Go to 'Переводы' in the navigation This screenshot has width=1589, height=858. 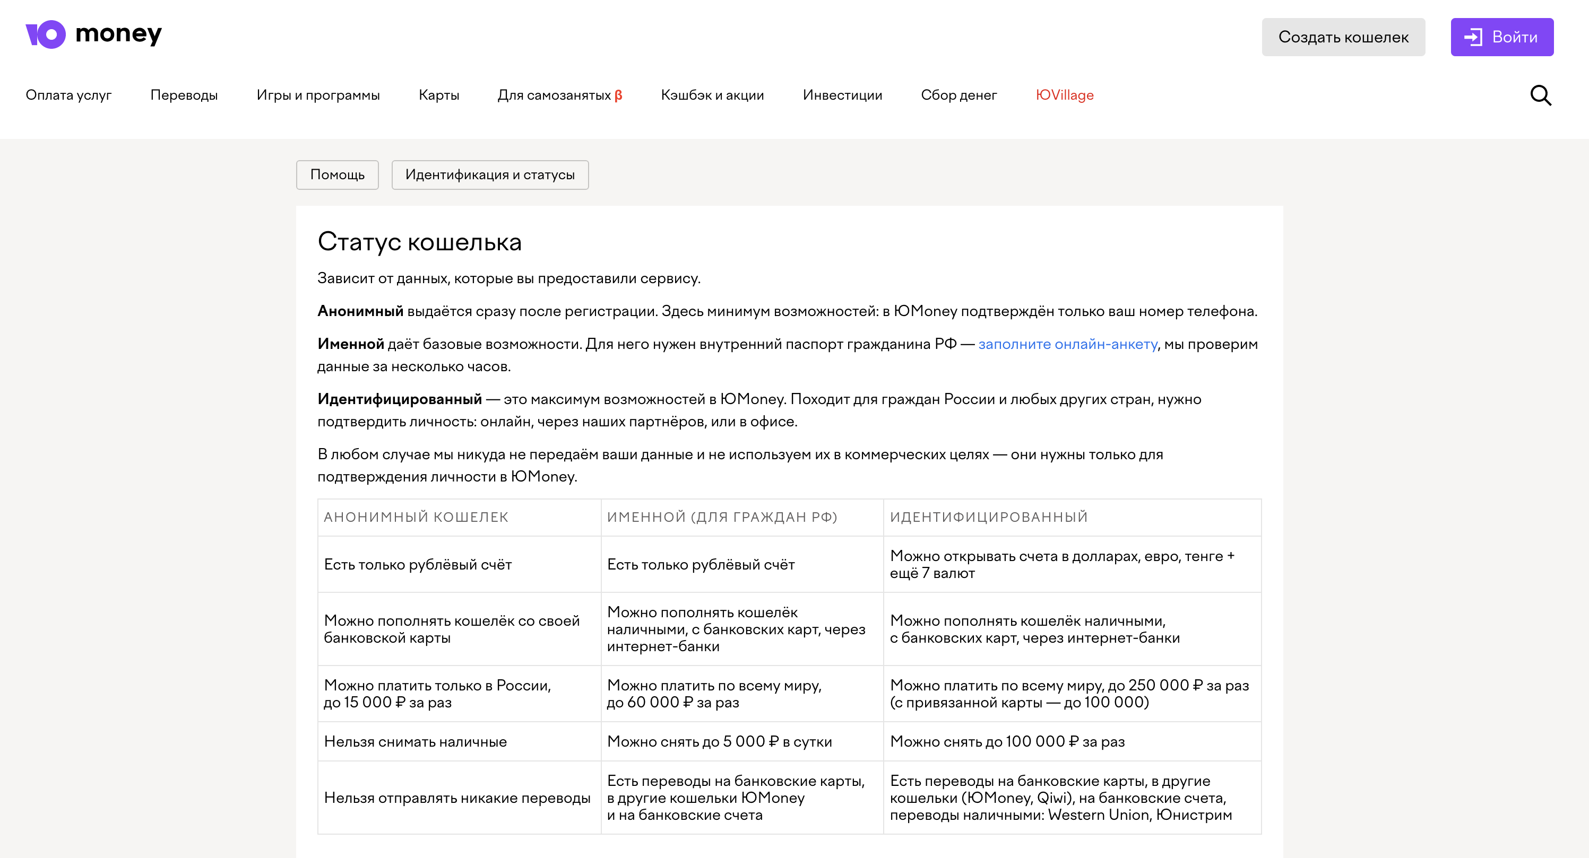[x=184, y=95]
